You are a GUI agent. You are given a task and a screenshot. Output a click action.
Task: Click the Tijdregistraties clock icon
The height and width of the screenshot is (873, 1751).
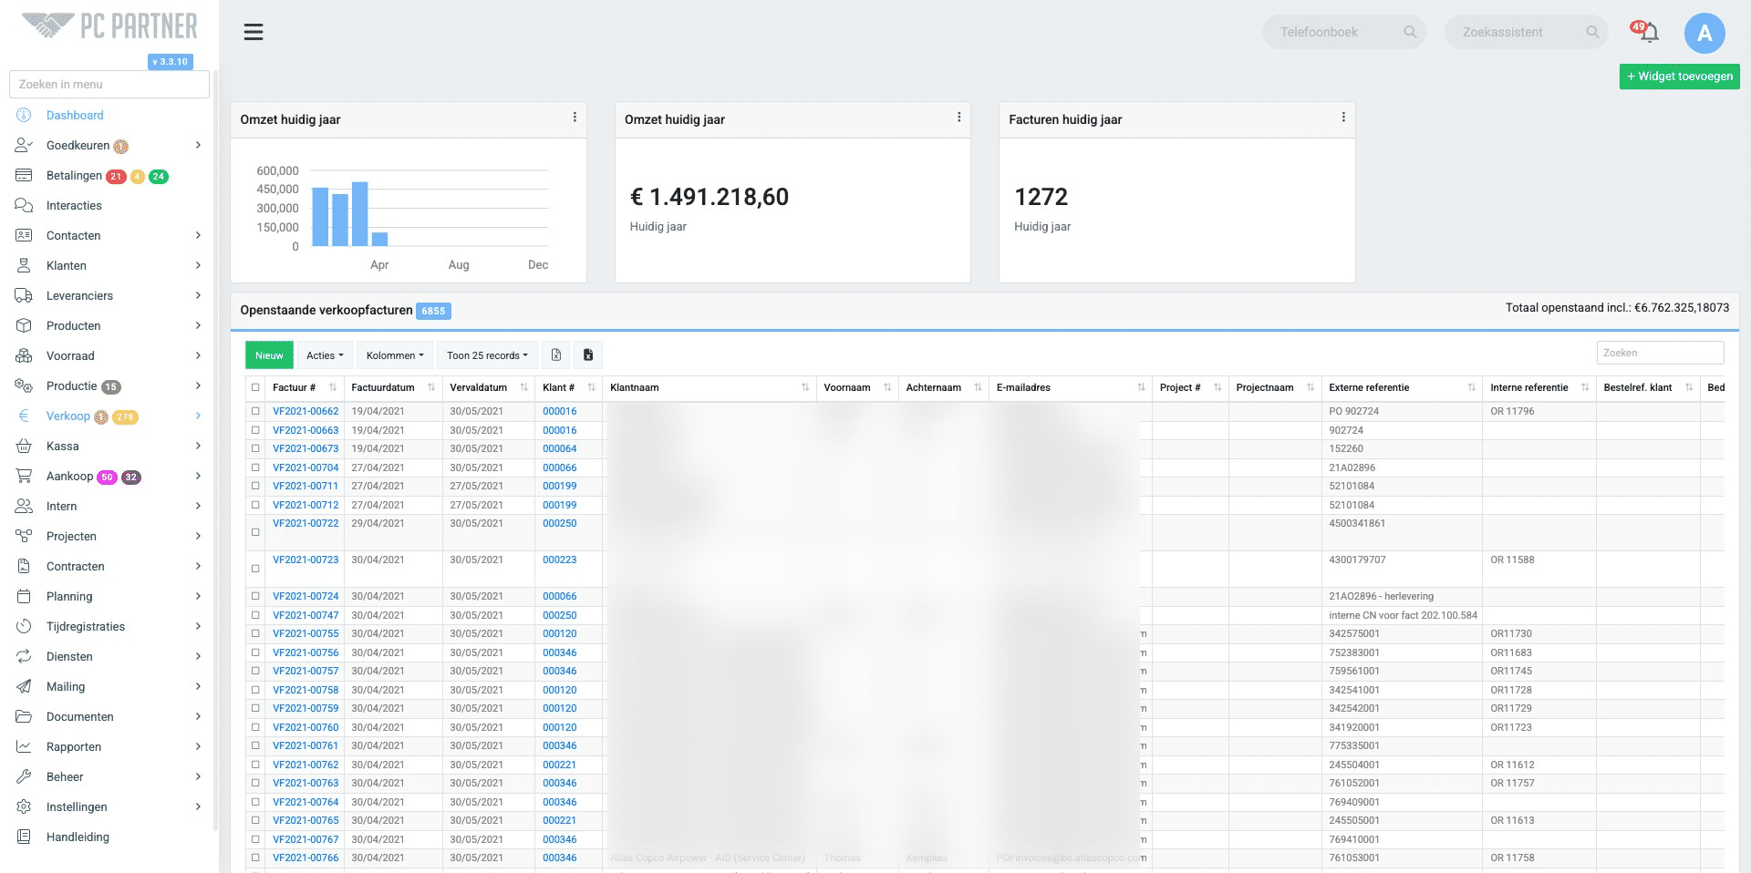(x=25, y=626)
